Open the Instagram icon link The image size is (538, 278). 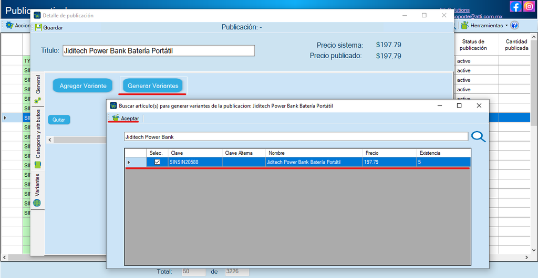click(529, 6)
